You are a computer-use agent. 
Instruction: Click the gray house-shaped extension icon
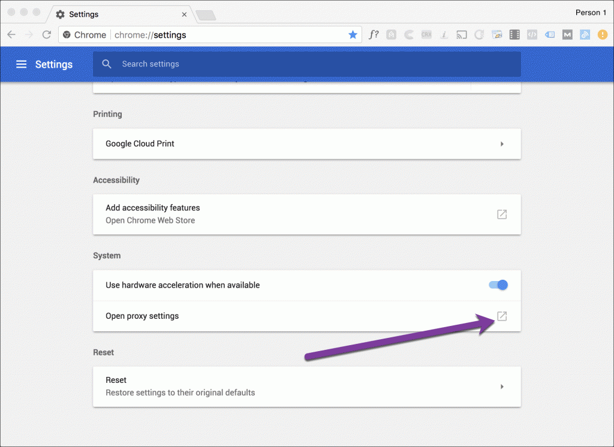391,35
